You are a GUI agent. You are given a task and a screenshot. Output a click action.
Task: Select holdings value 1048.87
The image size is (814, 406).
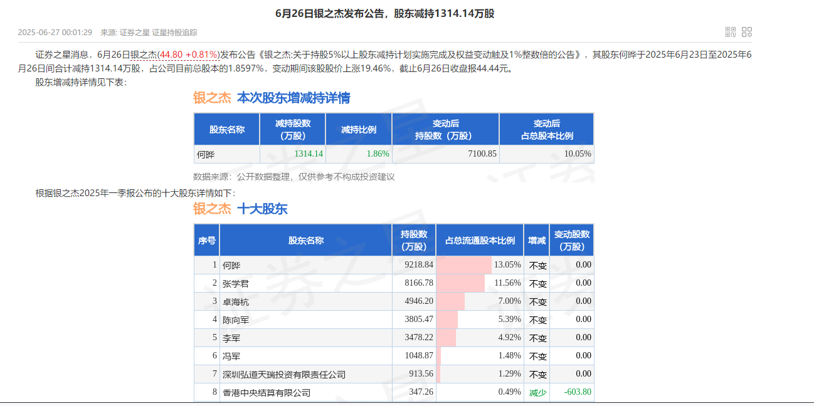coord(419,355)
